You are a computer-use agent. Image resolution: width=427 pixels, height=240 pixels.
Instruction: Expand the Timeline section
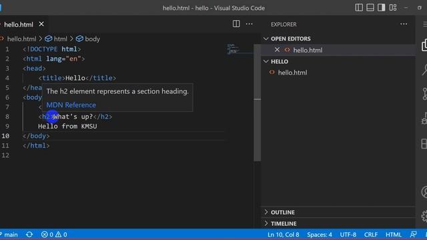(284, 224)
